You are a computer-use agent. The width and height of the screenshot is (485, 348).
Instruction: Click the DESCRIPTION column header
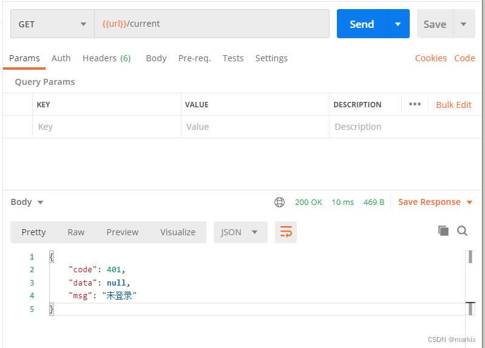(x=358, y=105)
